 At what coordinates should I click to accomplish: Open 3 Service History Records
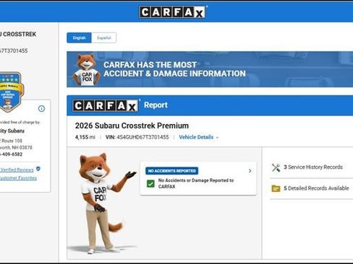tap(313, 167)
